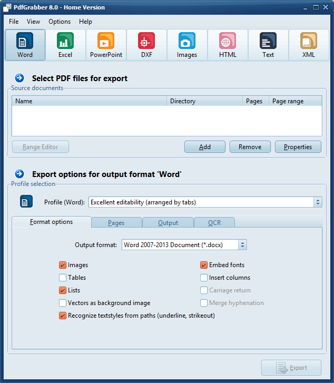Toggle the Carriage return checkbox
Image resolution: width=334 pixels, height=383 pixels.
[204, 290]
